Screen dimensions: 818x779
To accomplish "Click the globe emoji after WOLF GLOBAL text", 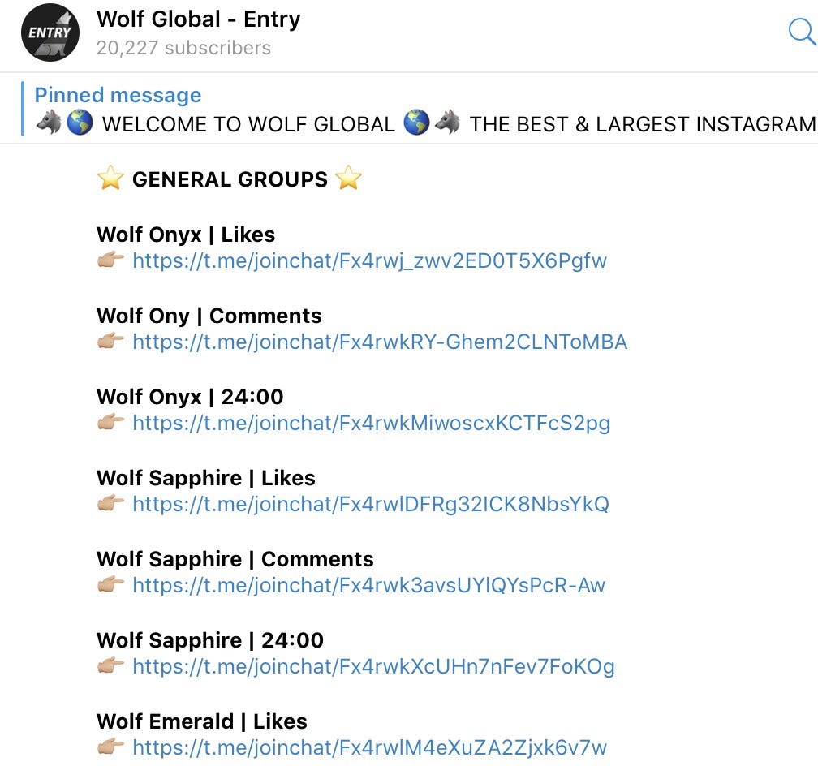I will click(416, 123).
